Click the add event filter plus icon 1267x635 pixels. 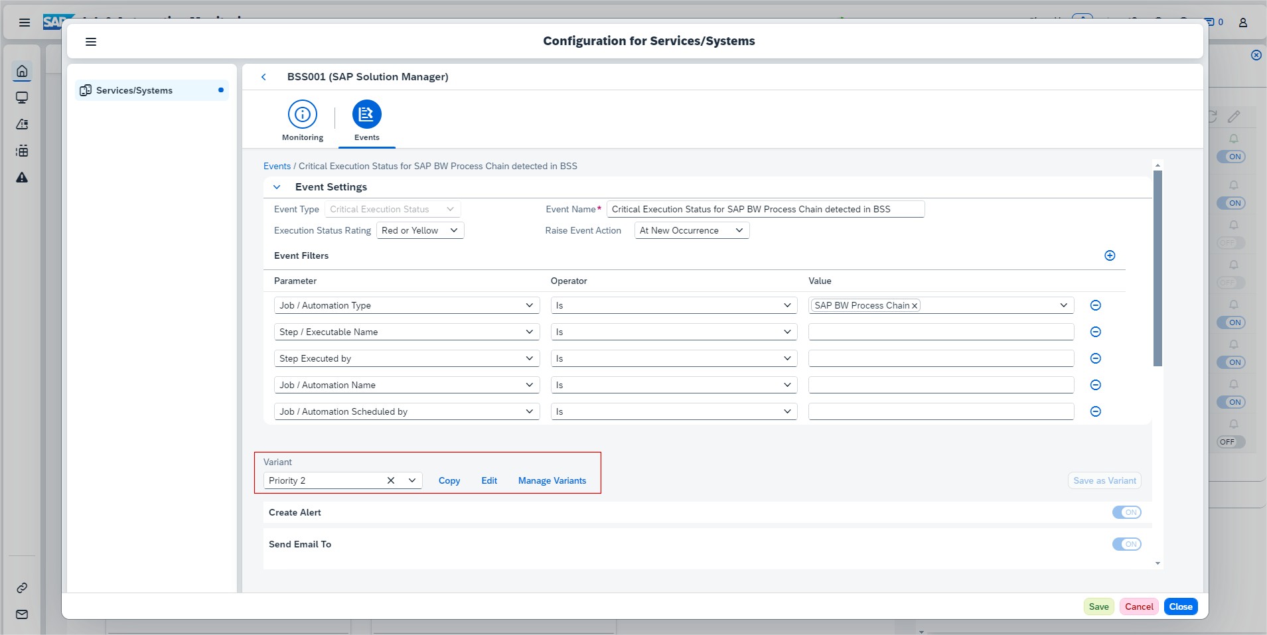click(1110, 255)
